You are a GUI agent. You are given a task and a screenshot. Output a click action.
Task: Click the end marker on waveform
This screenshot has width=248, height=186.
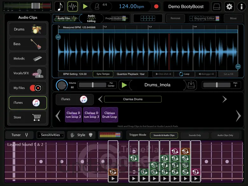(238, 66)
